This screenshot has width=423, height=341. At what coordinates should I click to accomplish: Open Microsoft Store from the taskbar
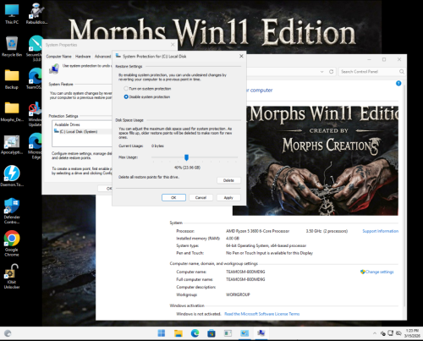[x=211, y=333]
